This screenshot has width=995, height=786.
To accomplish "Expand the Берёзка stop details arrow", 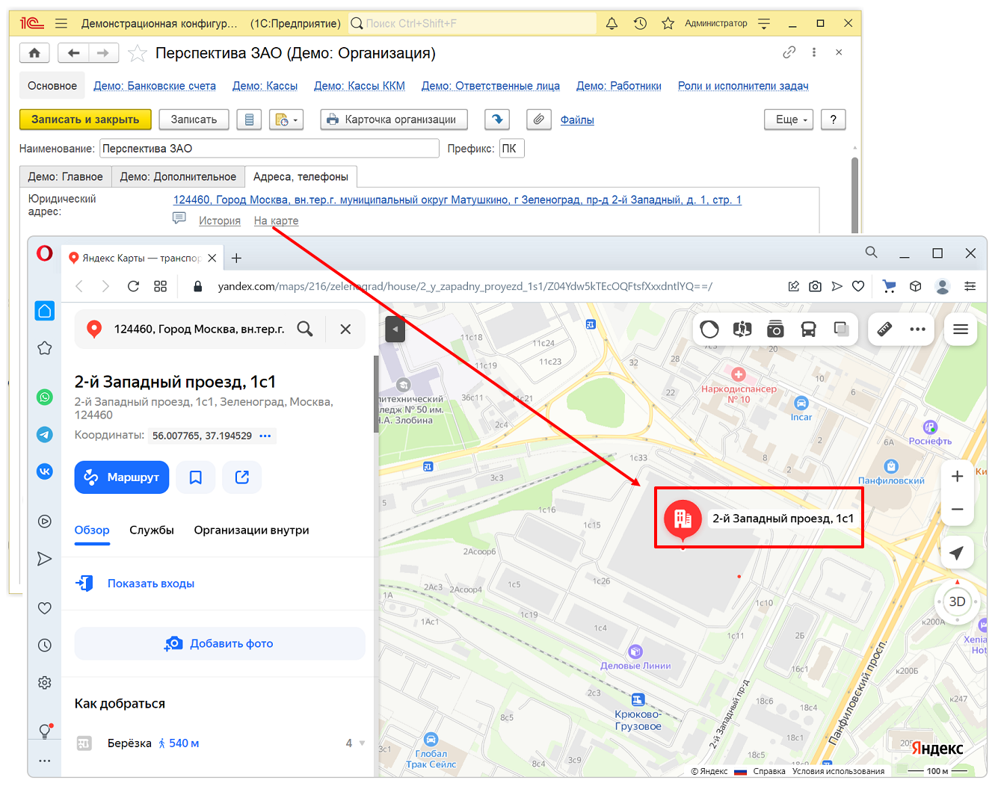I will [362, 743].
